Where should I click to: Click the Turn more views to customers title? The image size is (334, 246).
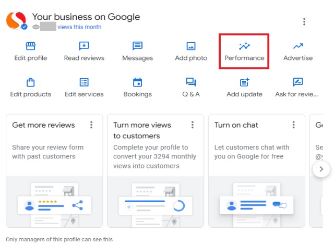click(x=142, y=130)
